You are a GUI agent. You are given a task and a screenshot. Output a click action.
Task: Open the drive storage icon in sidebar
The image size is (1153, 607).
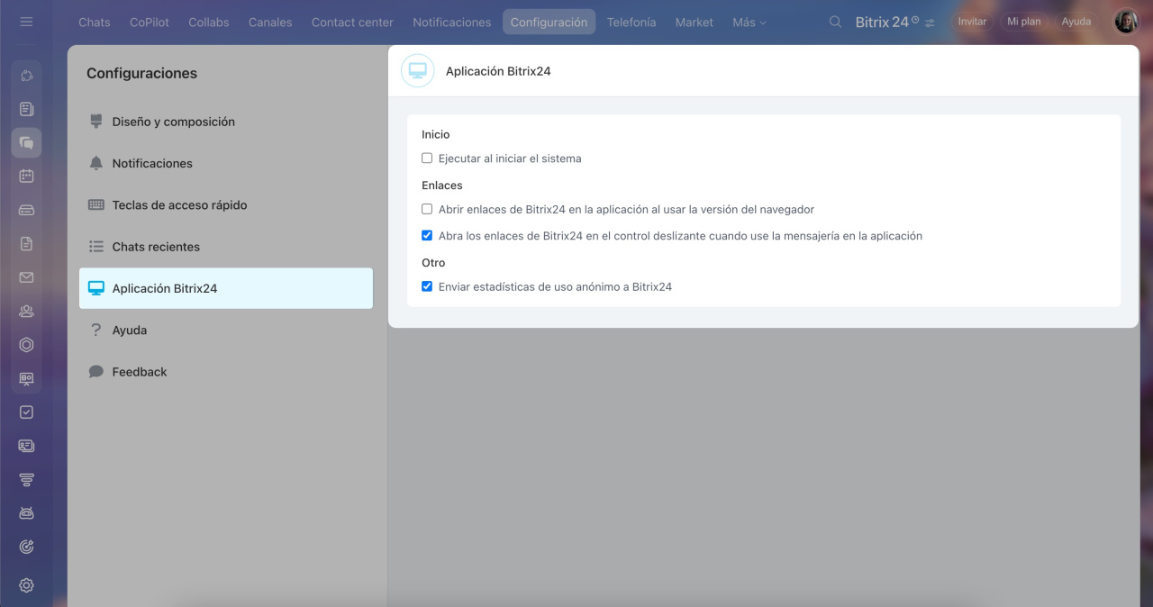tap(26, 210)
